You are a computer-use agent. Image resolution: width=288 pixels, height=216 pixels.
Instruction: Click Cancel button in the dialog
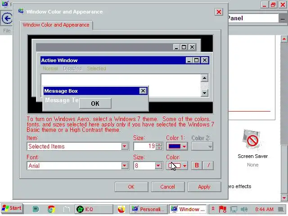coord(168,187)
